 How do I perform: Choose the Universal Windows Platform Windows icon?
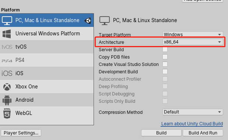coord(7,34)
